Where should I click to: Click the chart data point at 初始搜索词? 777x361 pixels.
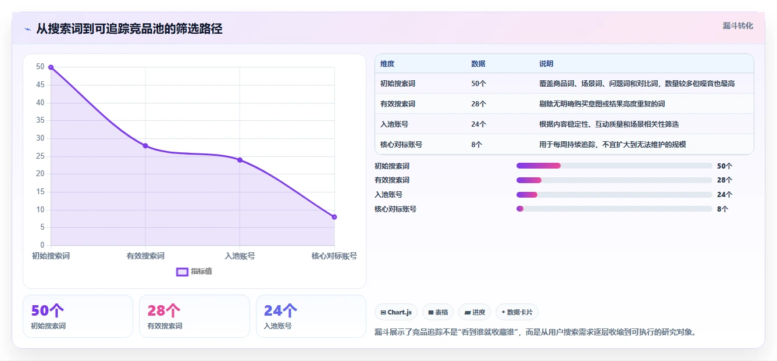(51, 67)
